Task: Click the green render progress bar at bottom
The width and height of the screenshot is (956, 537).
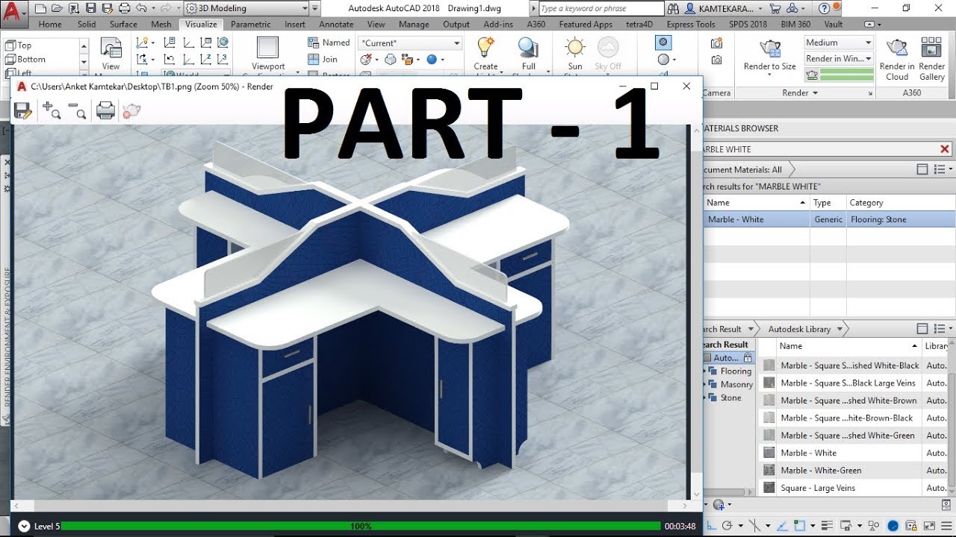Action: pos(361,526)
